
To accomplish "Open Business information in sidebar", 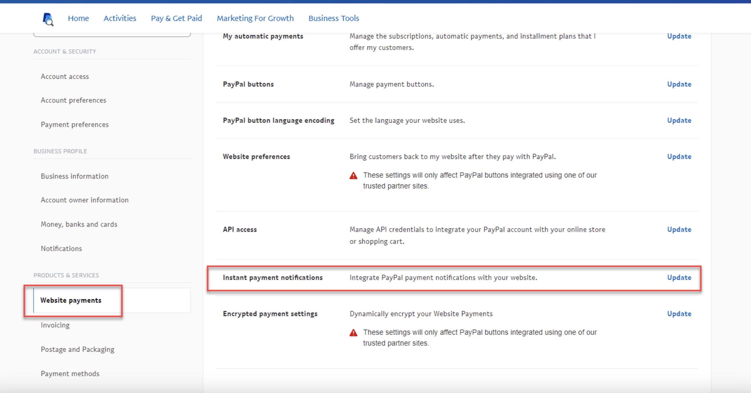I will pos(75,176).
